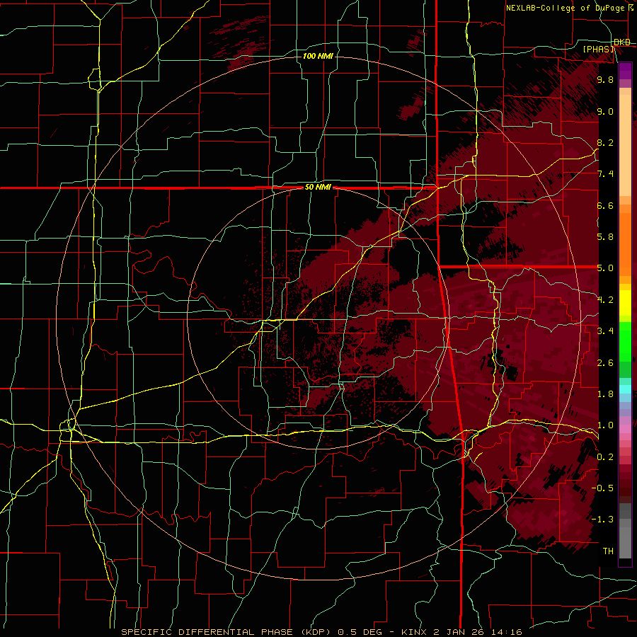Image resolution: width=637 pixels, height=637 pixels.
Task: Select the 0.2 scale value
Action: coord(605,457)
